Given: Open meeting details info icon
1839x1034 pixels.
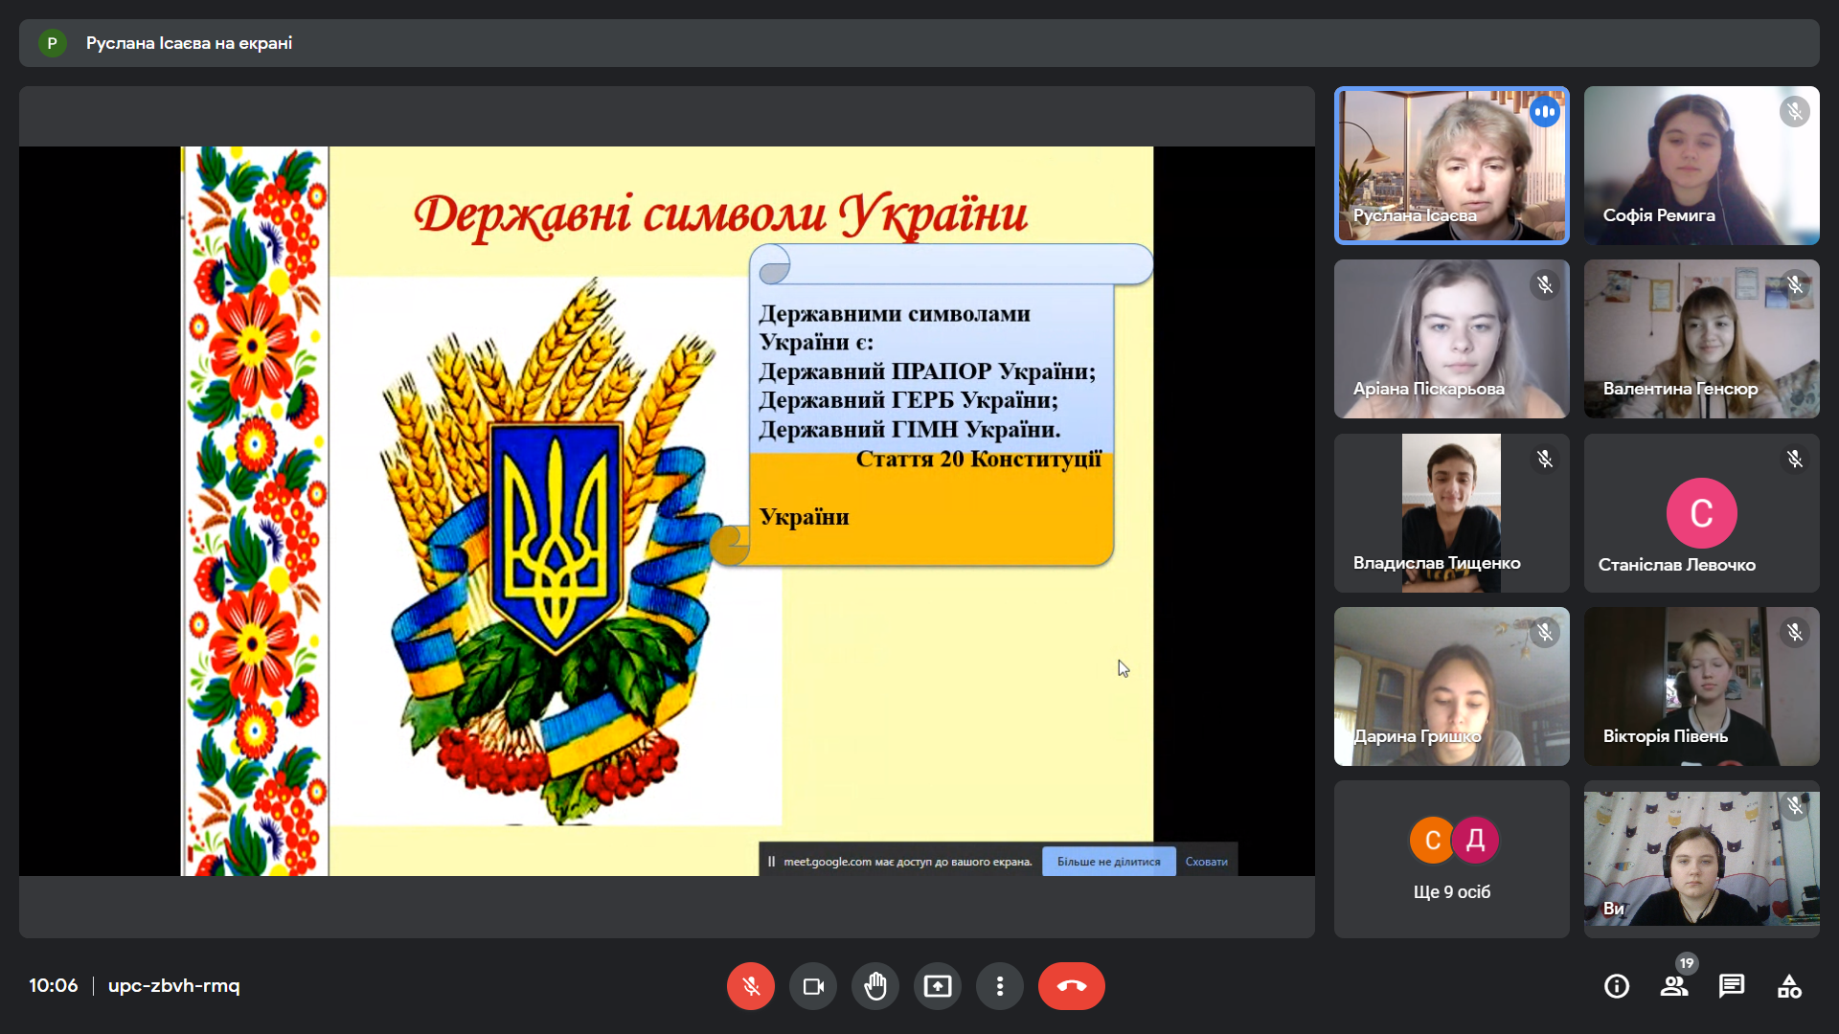Looking at the screenshot, I should pyautogui.click(x=1616, y=986).
